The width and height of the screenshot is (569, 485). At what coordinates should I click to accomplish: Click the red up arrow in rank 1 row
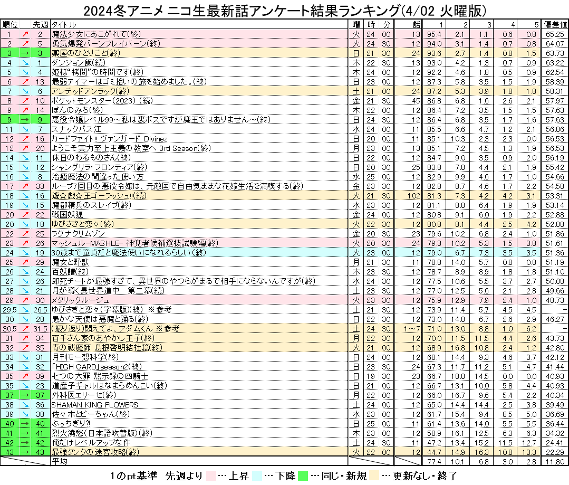pos(25,34)
